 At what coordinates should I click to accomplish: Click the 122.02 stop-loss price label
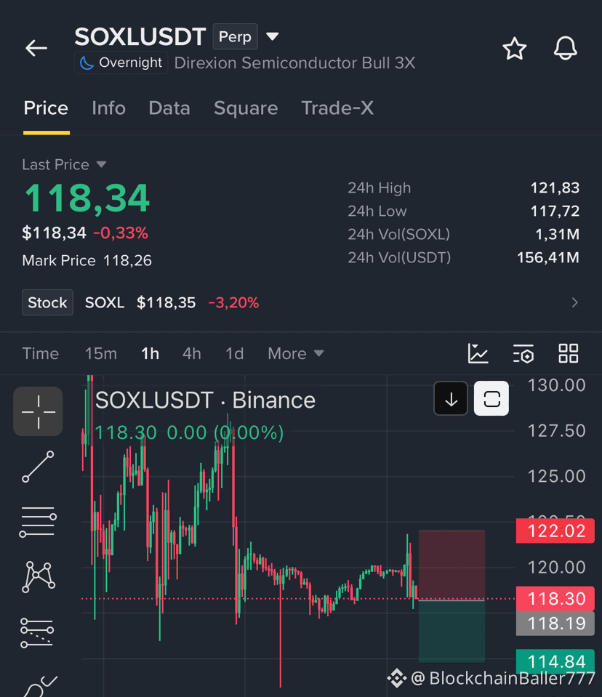[555, 531]
